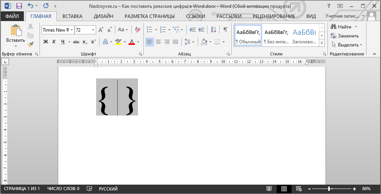Decrease font size
The width and height of the screenshot is (381, 194).
[109, 30]
